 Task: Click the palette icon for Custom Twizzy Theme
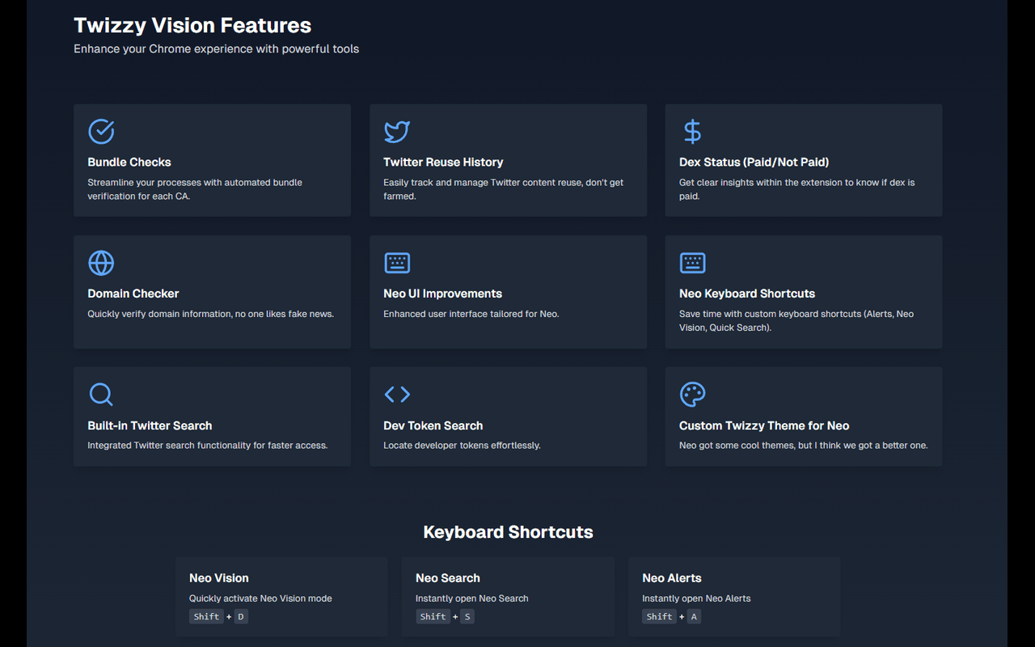click(692, 394)
